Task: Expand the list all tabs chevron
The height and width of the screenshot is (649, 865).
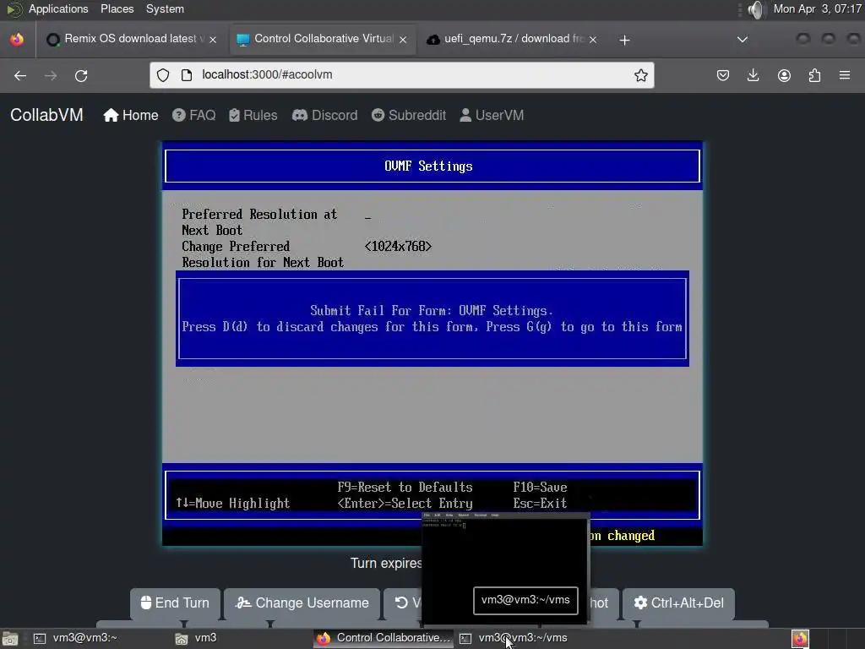Action: [x=743, y=39]
